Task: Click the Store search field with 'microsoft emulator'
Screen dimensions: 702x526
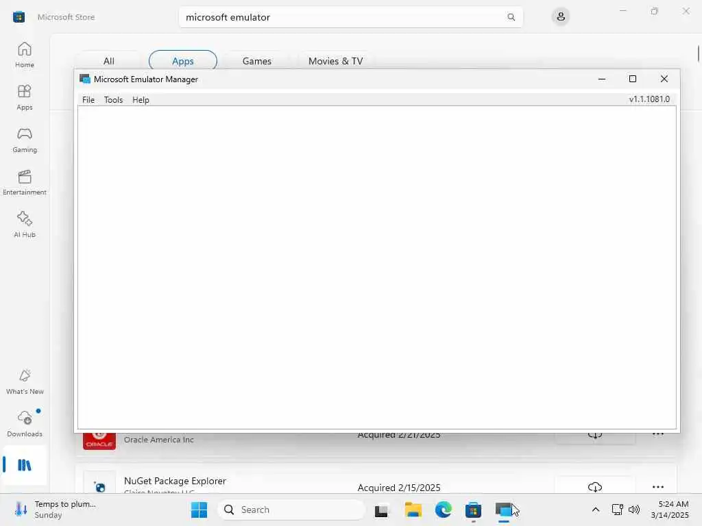Action: [350, 17]
